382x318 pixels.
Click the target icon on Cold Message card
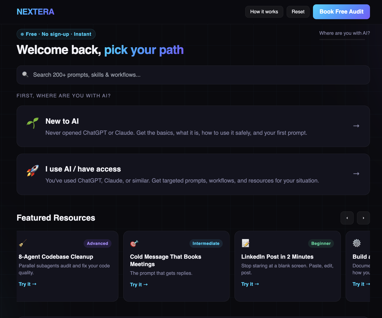click(x=134, y=243)
